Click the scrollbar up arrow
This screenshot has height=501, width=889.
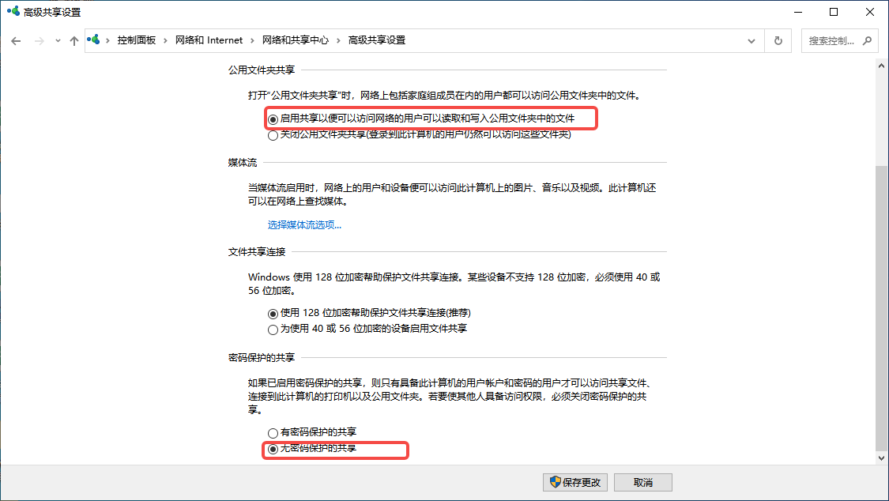(x=881, y=66)
